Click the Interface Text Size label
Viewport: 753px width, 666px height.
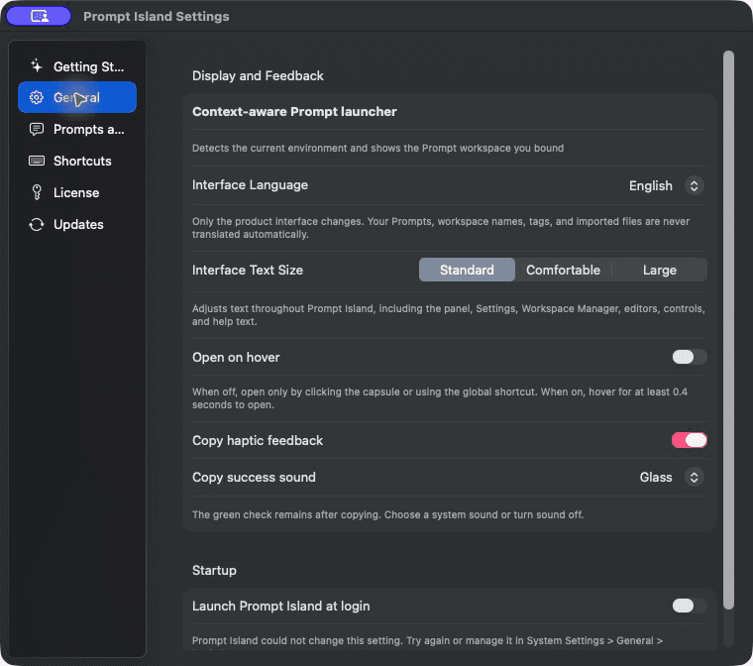248,270
